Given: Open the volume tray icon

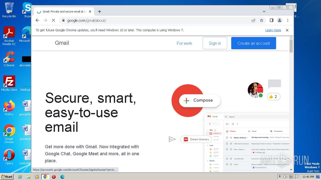Looking at the screenshot, I should coord(285,177).
